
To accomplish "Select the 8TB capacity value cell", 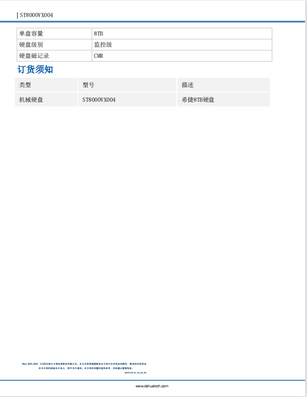I will [x=182, y=33].
